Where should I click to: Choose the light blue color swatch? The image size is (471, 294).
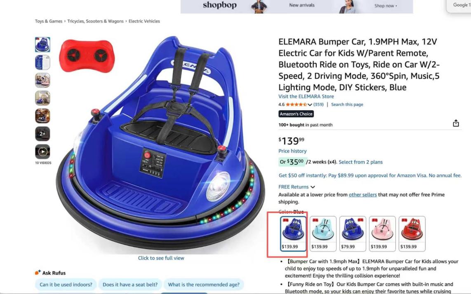pos(323,234)
